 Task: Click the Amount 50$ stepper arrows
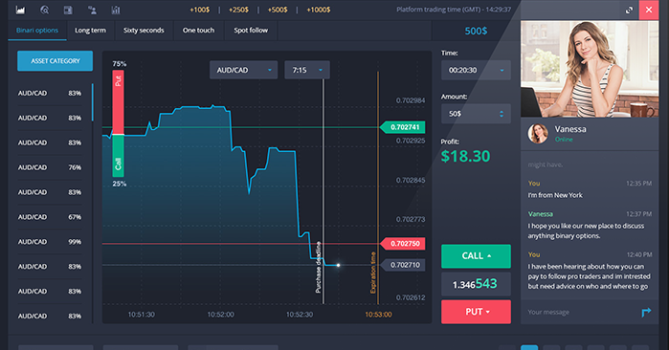tap(502, 114)
